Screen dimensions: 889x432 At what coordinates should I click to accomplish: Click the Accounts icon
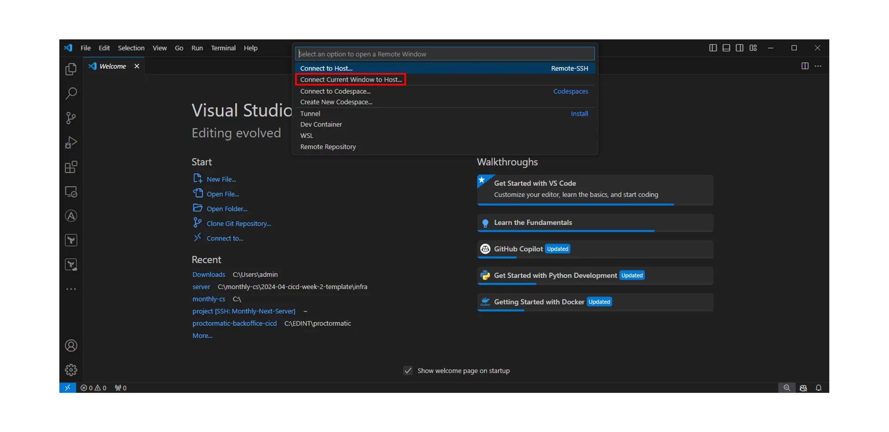71,346
